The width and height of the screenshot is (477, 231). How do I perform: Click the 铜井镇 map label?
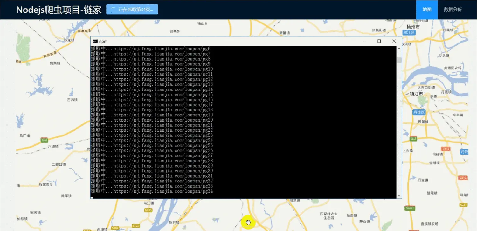coord(175,222)
